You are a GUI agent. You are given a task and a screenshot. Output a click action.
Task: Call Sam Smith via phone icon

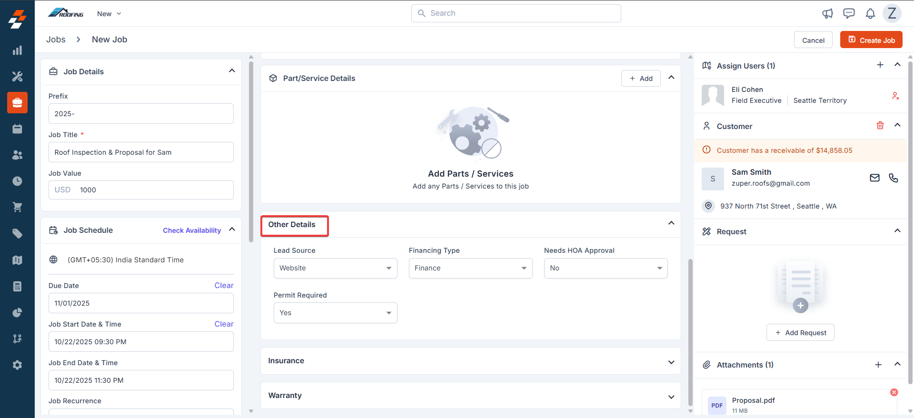[894, 178]
